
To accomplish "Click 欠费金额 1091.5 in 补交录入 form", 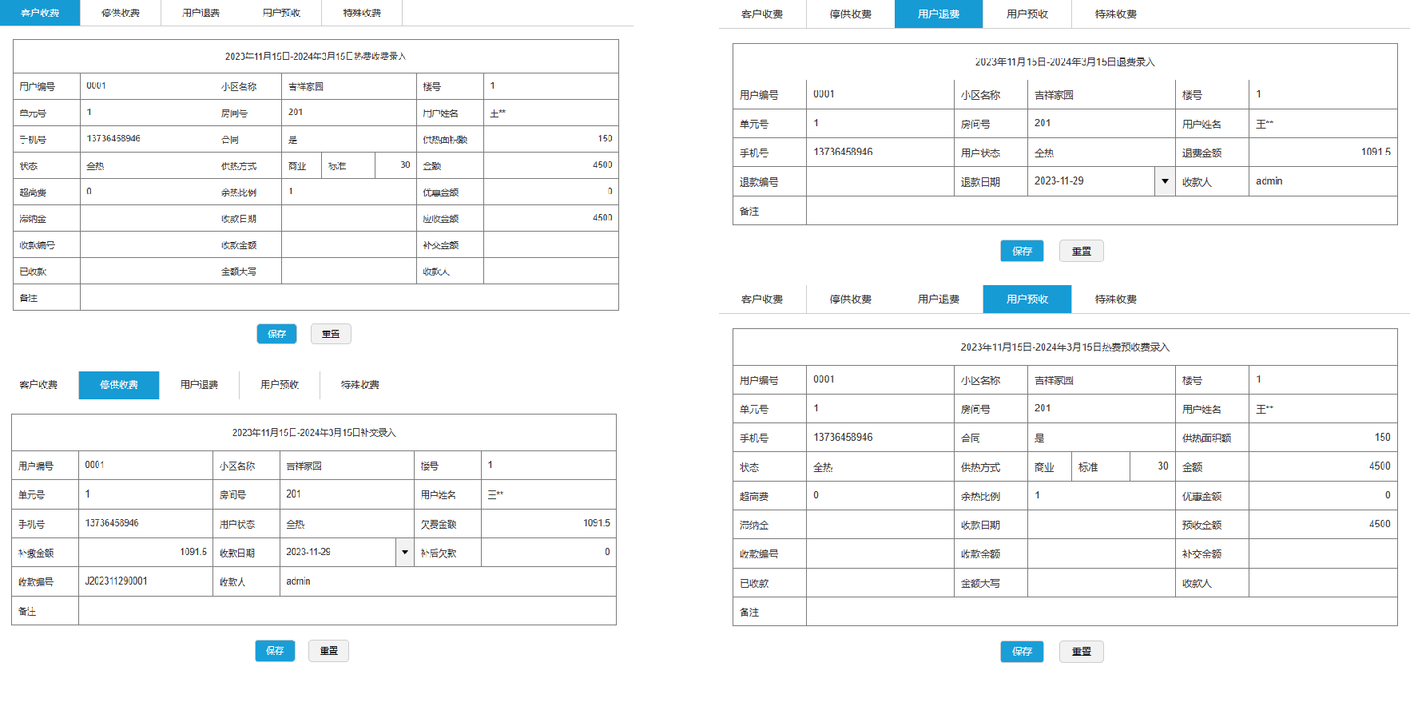I will tap(548, 523).
